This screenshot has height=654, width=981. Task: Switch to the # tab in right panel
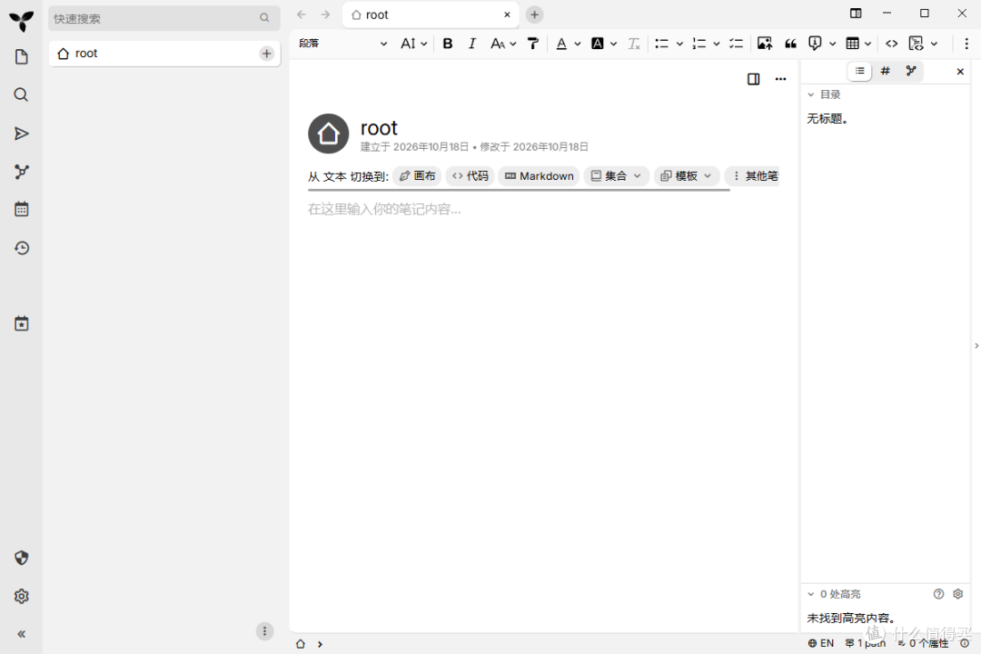[885, 72]
